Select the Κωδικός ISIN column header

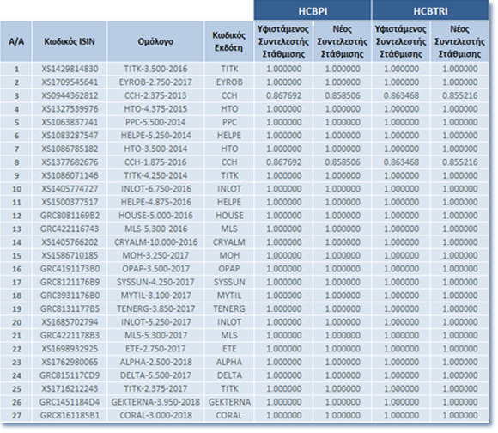70,41
